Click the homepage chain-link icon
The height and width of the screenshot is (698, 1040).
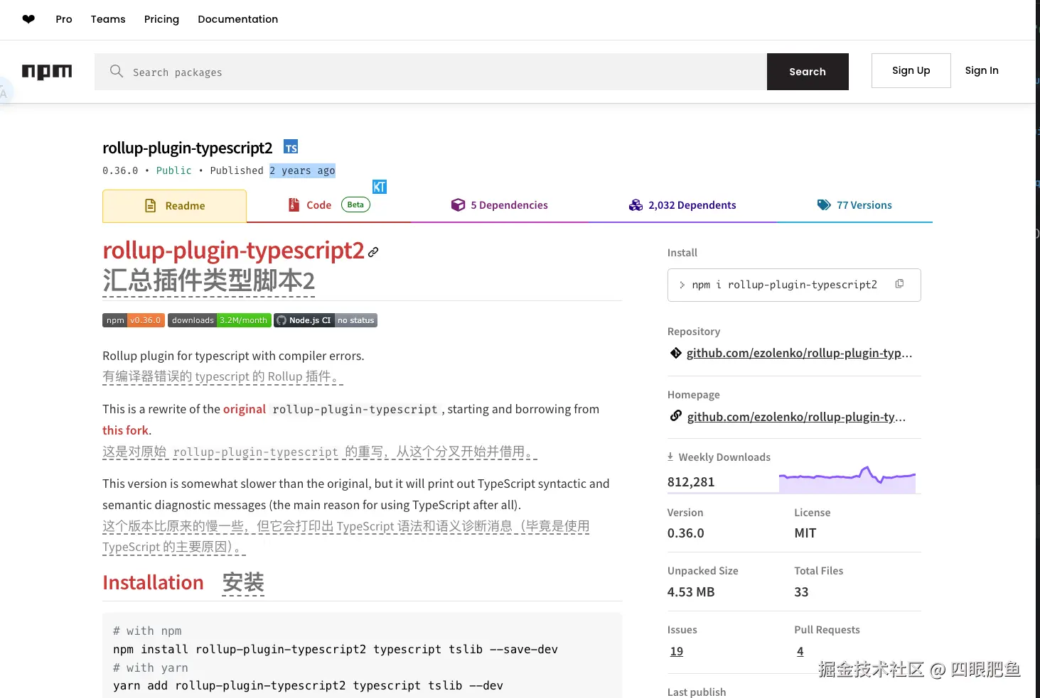pos(676,416)
